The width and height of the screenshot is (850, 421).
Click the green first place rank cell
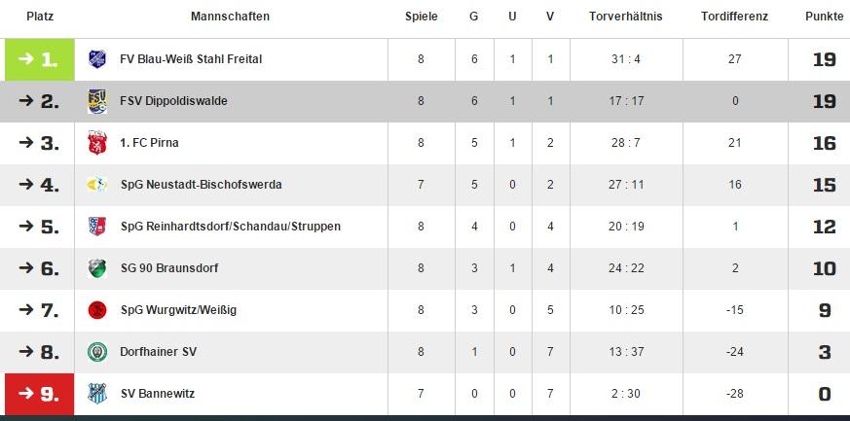point(39,59)
